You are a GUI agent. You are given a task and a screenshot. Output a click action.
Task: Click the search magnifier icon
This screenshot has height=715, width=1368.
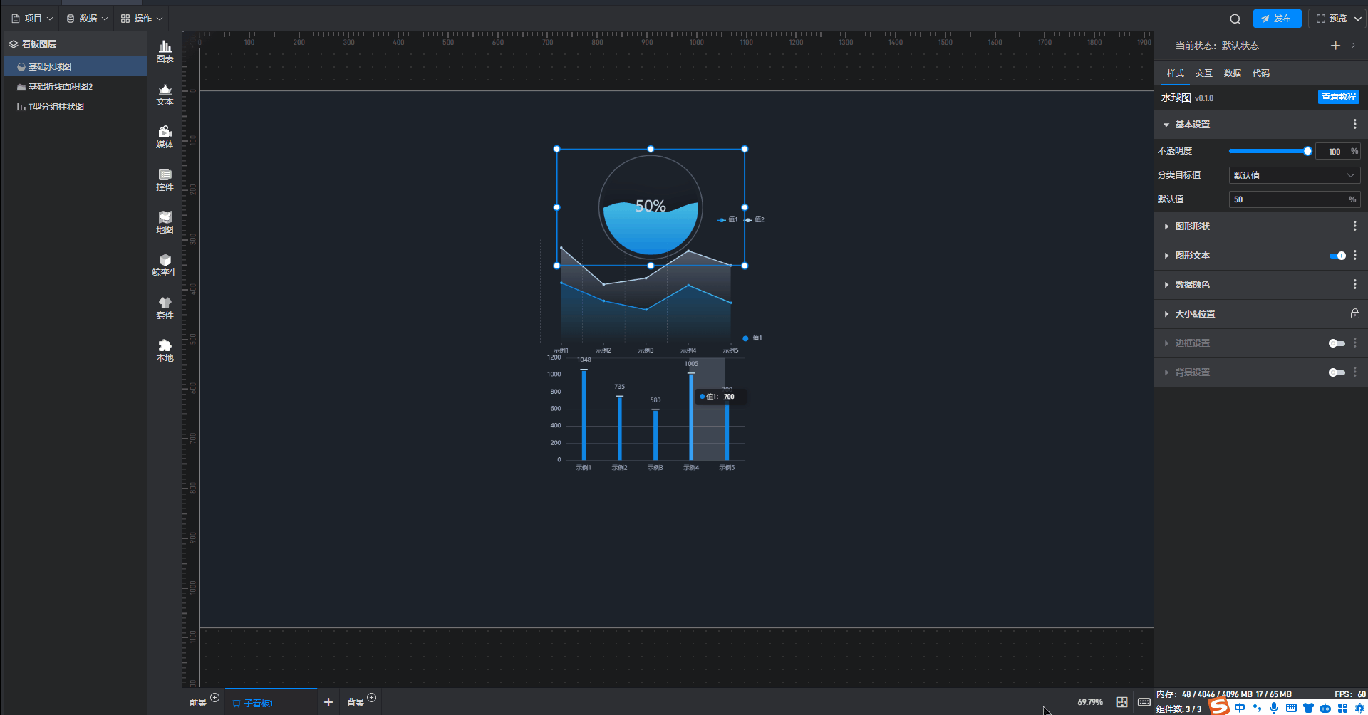click(x=1235, y=19)
